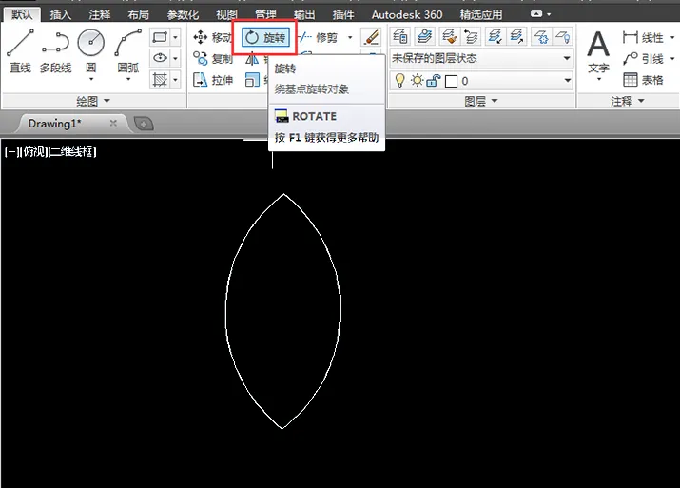The image size is (680, 488).
Task: Click the layer match paintbrush icon
Action: pos(449,37)
